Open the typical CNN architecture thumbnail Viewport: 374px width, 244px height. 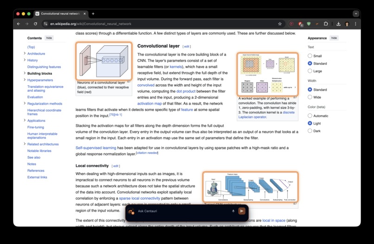(251, 188)
